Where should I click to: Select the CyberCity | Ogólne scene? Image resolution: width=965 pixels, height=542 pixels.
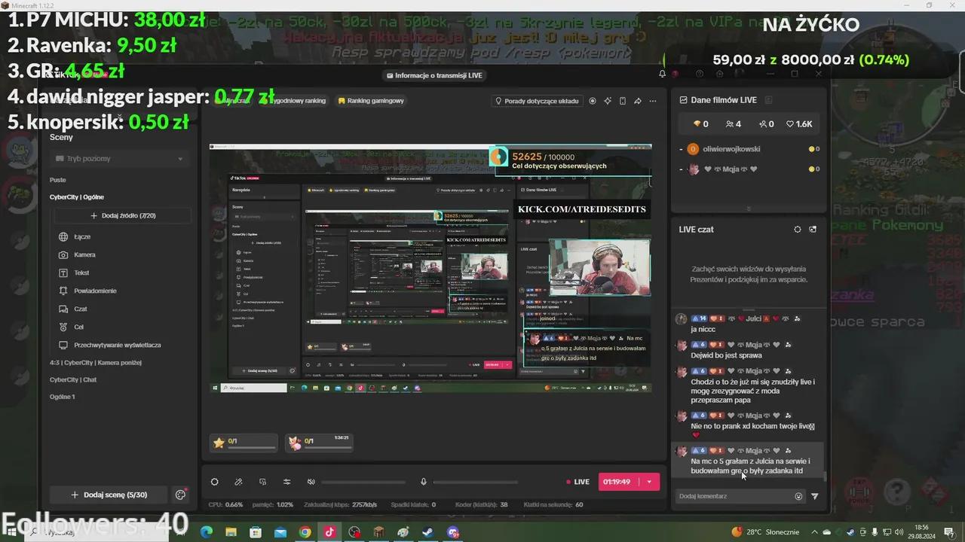[77, 197]
